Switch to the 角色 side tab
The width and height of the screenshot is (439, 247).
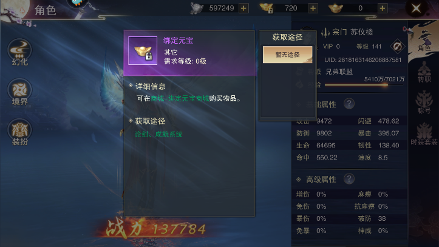pos(424,42)
